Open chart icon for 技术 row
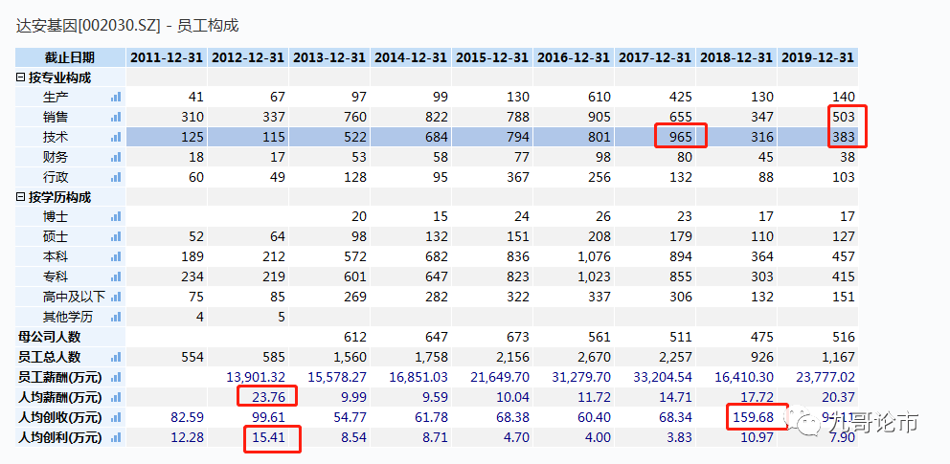950x464 pixels. (x=116, y=138)
